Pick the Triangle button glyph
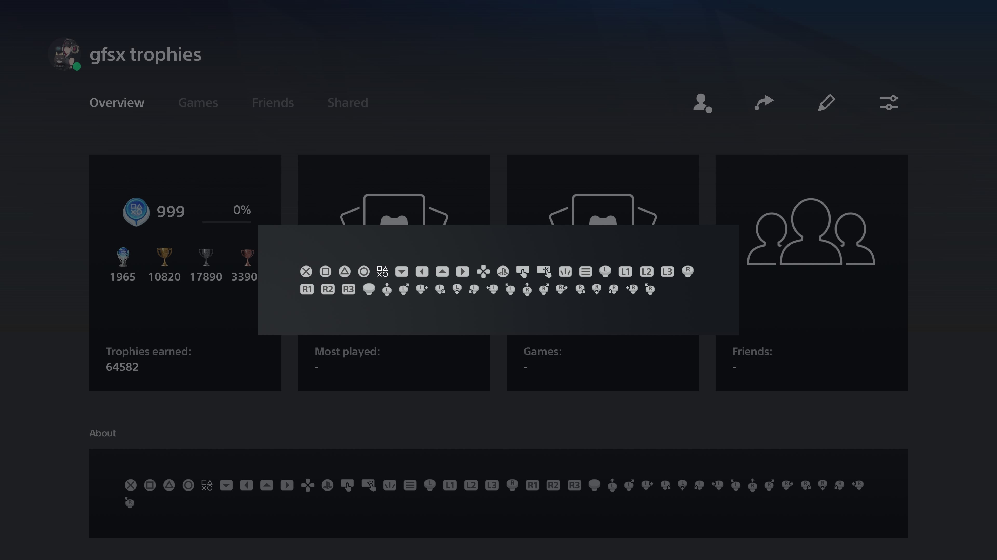The width and height of the screenshot is (997, 560). click(345, 271)
